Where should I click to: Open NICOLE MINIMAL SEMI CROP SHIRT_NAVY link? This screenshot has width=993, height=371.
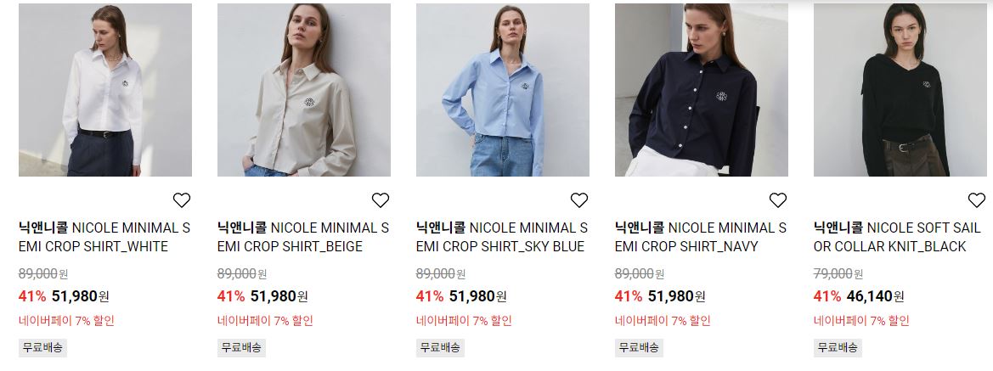point(701,237)
